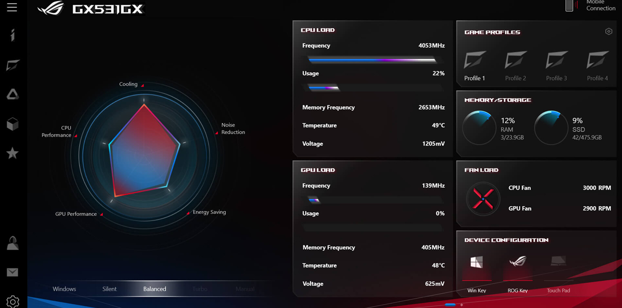Screen dimensions: 622x308
Task: Click the Noise Reduction label
Action: [x=233, y=128]
